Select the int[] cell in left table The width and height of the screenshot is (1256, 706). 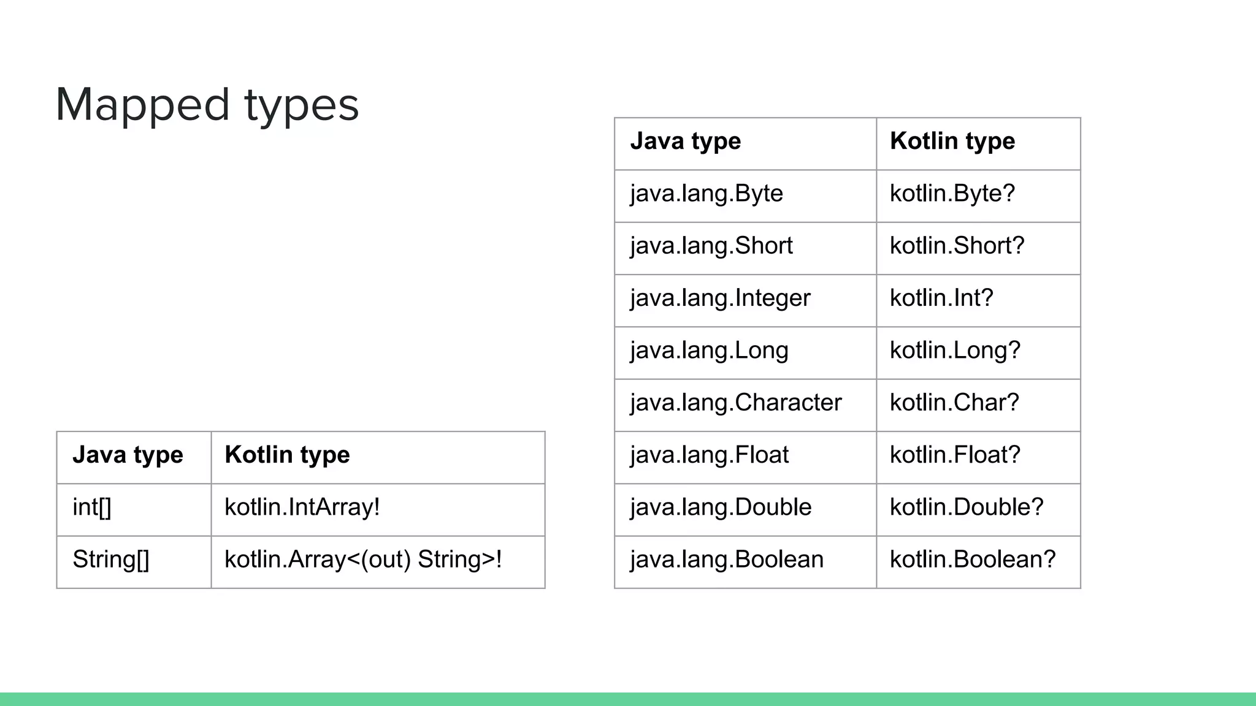[92, 507]
